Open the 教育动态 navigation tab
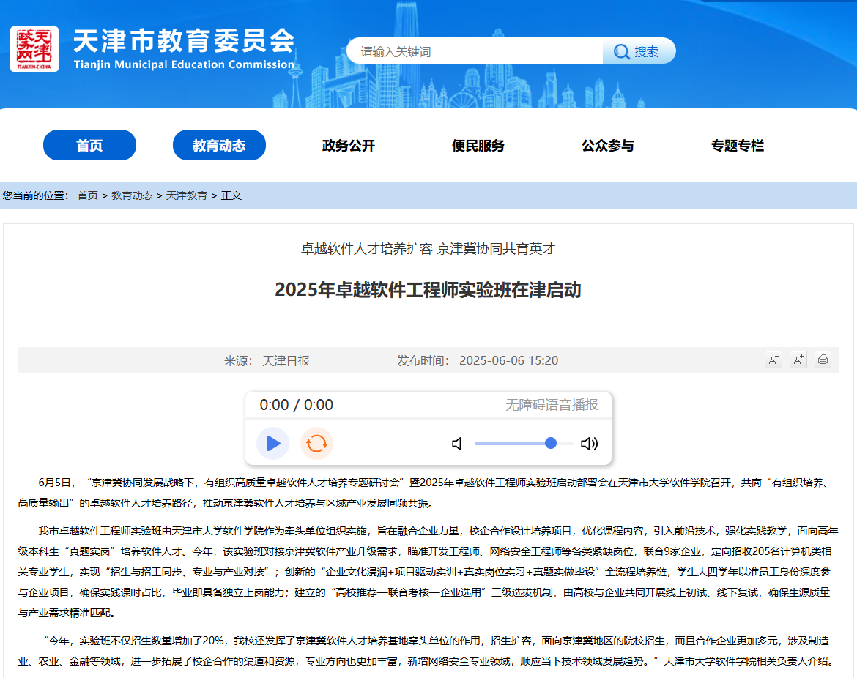The image size is (857, 678). click(x=219, y=145)
